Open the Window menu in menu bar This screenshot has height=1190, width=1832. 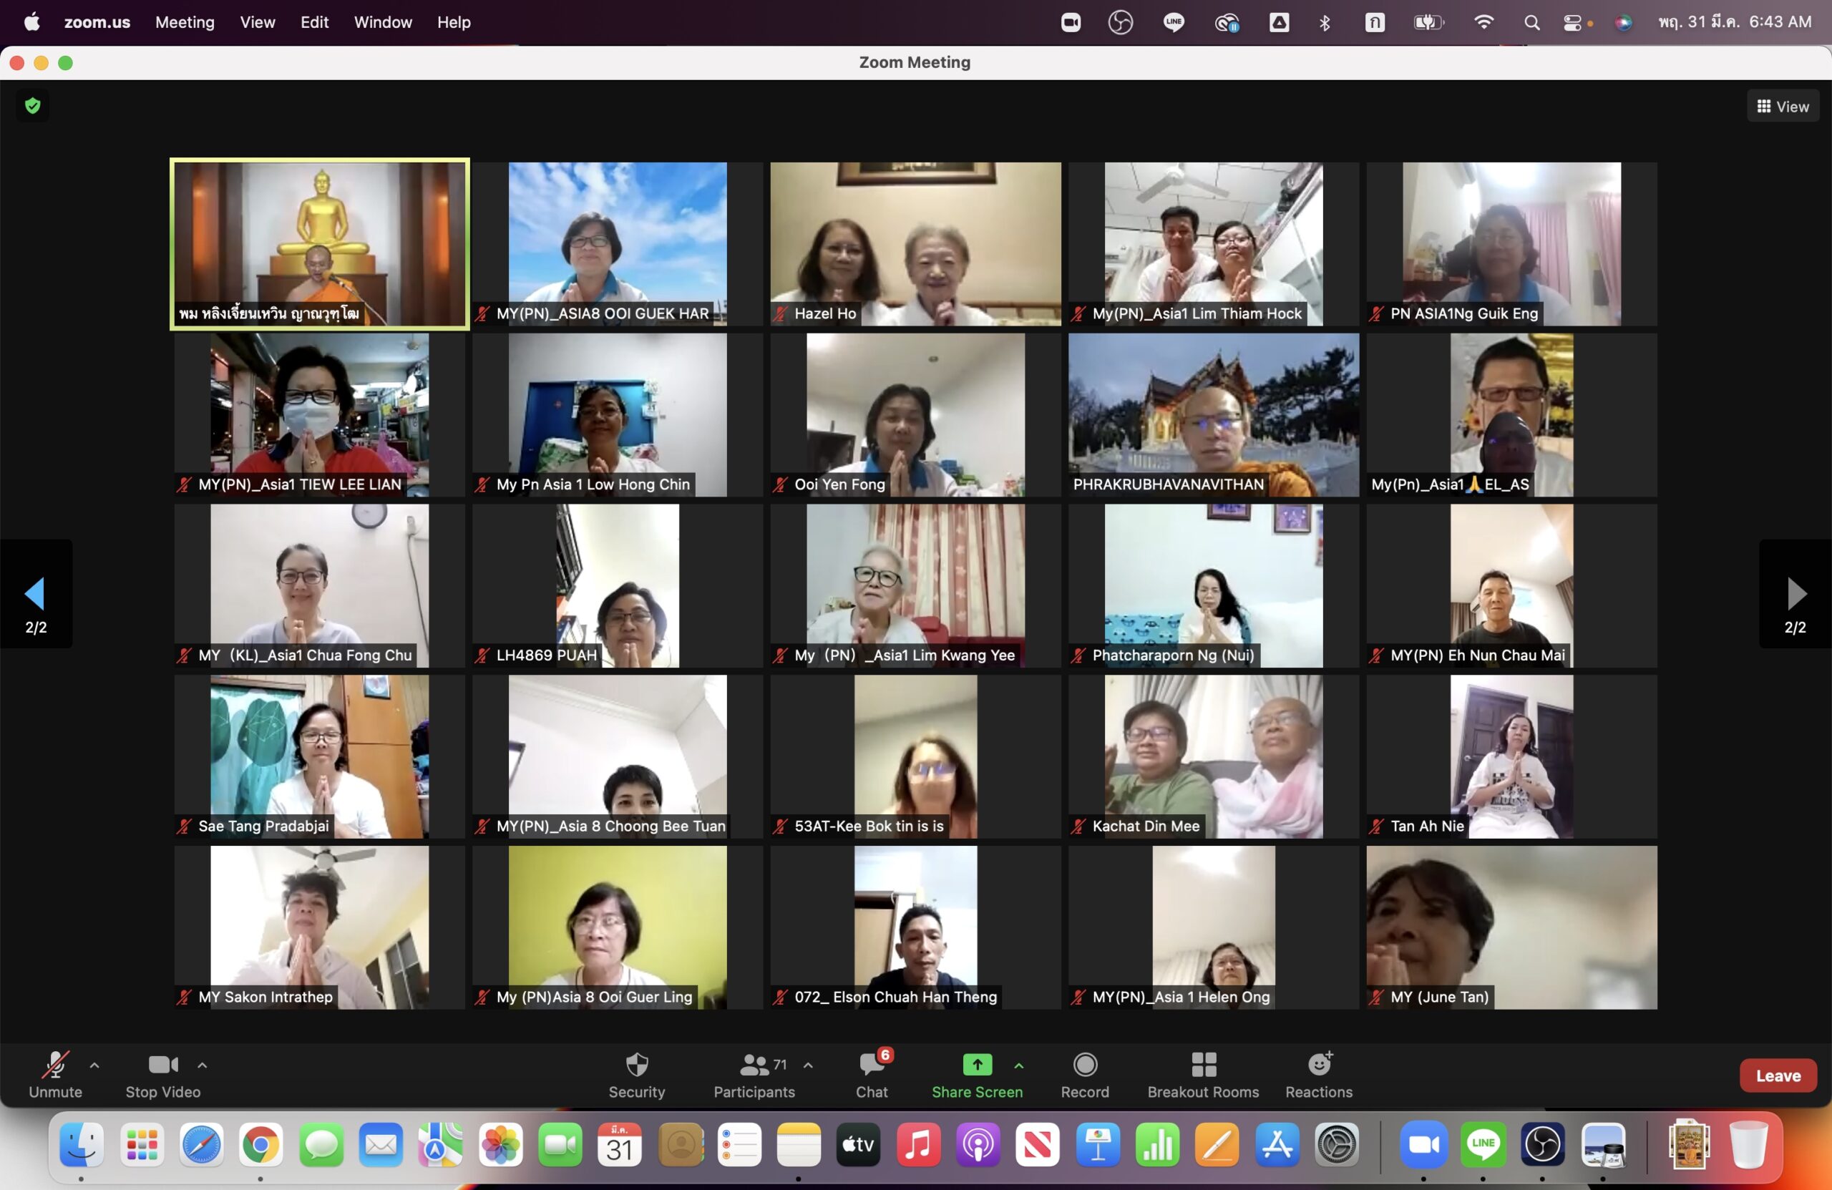tap(383, 22)
